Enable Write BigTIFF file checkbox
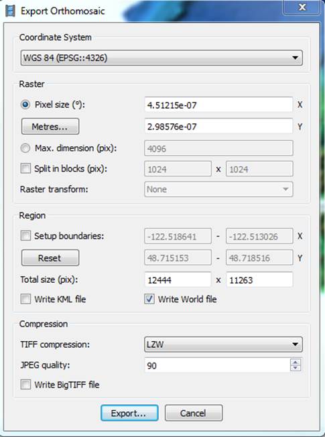Screen dimensions: 325x437 tap(25, 385)
